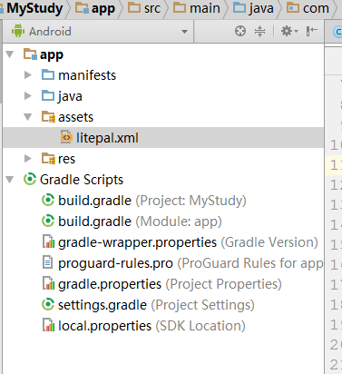Expand the java folder arrow
The image size is (342, 374).
tap(28, 96)
